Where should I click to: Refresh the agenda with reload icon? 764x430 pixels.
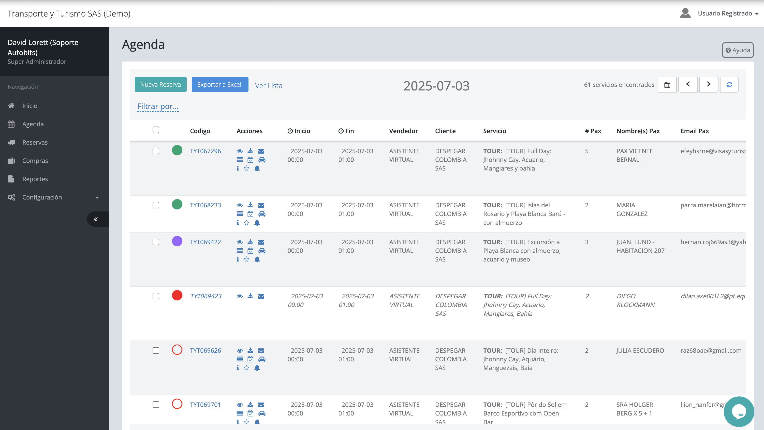click(729, 85)
